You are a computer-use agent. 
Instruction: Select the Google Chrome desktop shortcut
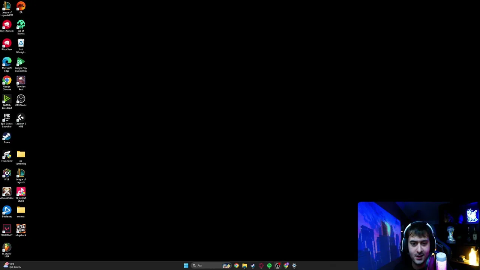[x=7, y=83]
